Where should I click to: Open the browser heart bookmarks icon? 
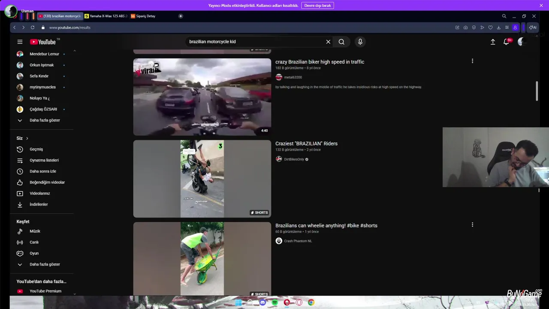point(490,27)
